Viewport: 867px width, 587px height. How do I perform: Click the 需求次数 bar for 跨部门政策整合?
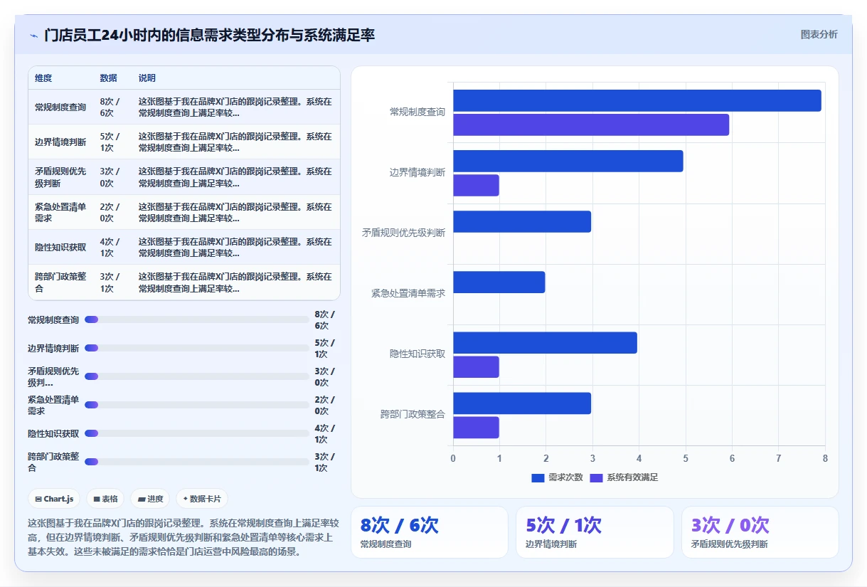tap(522, 403)
